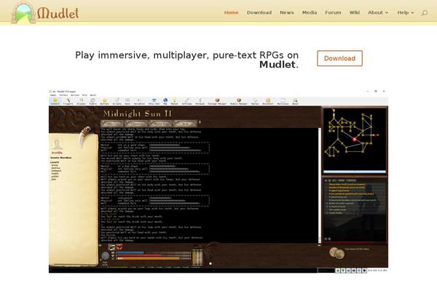This screenshot has width=437, height=291.
Task: Open the website search magnifier icon
Action: click(424, 13)
